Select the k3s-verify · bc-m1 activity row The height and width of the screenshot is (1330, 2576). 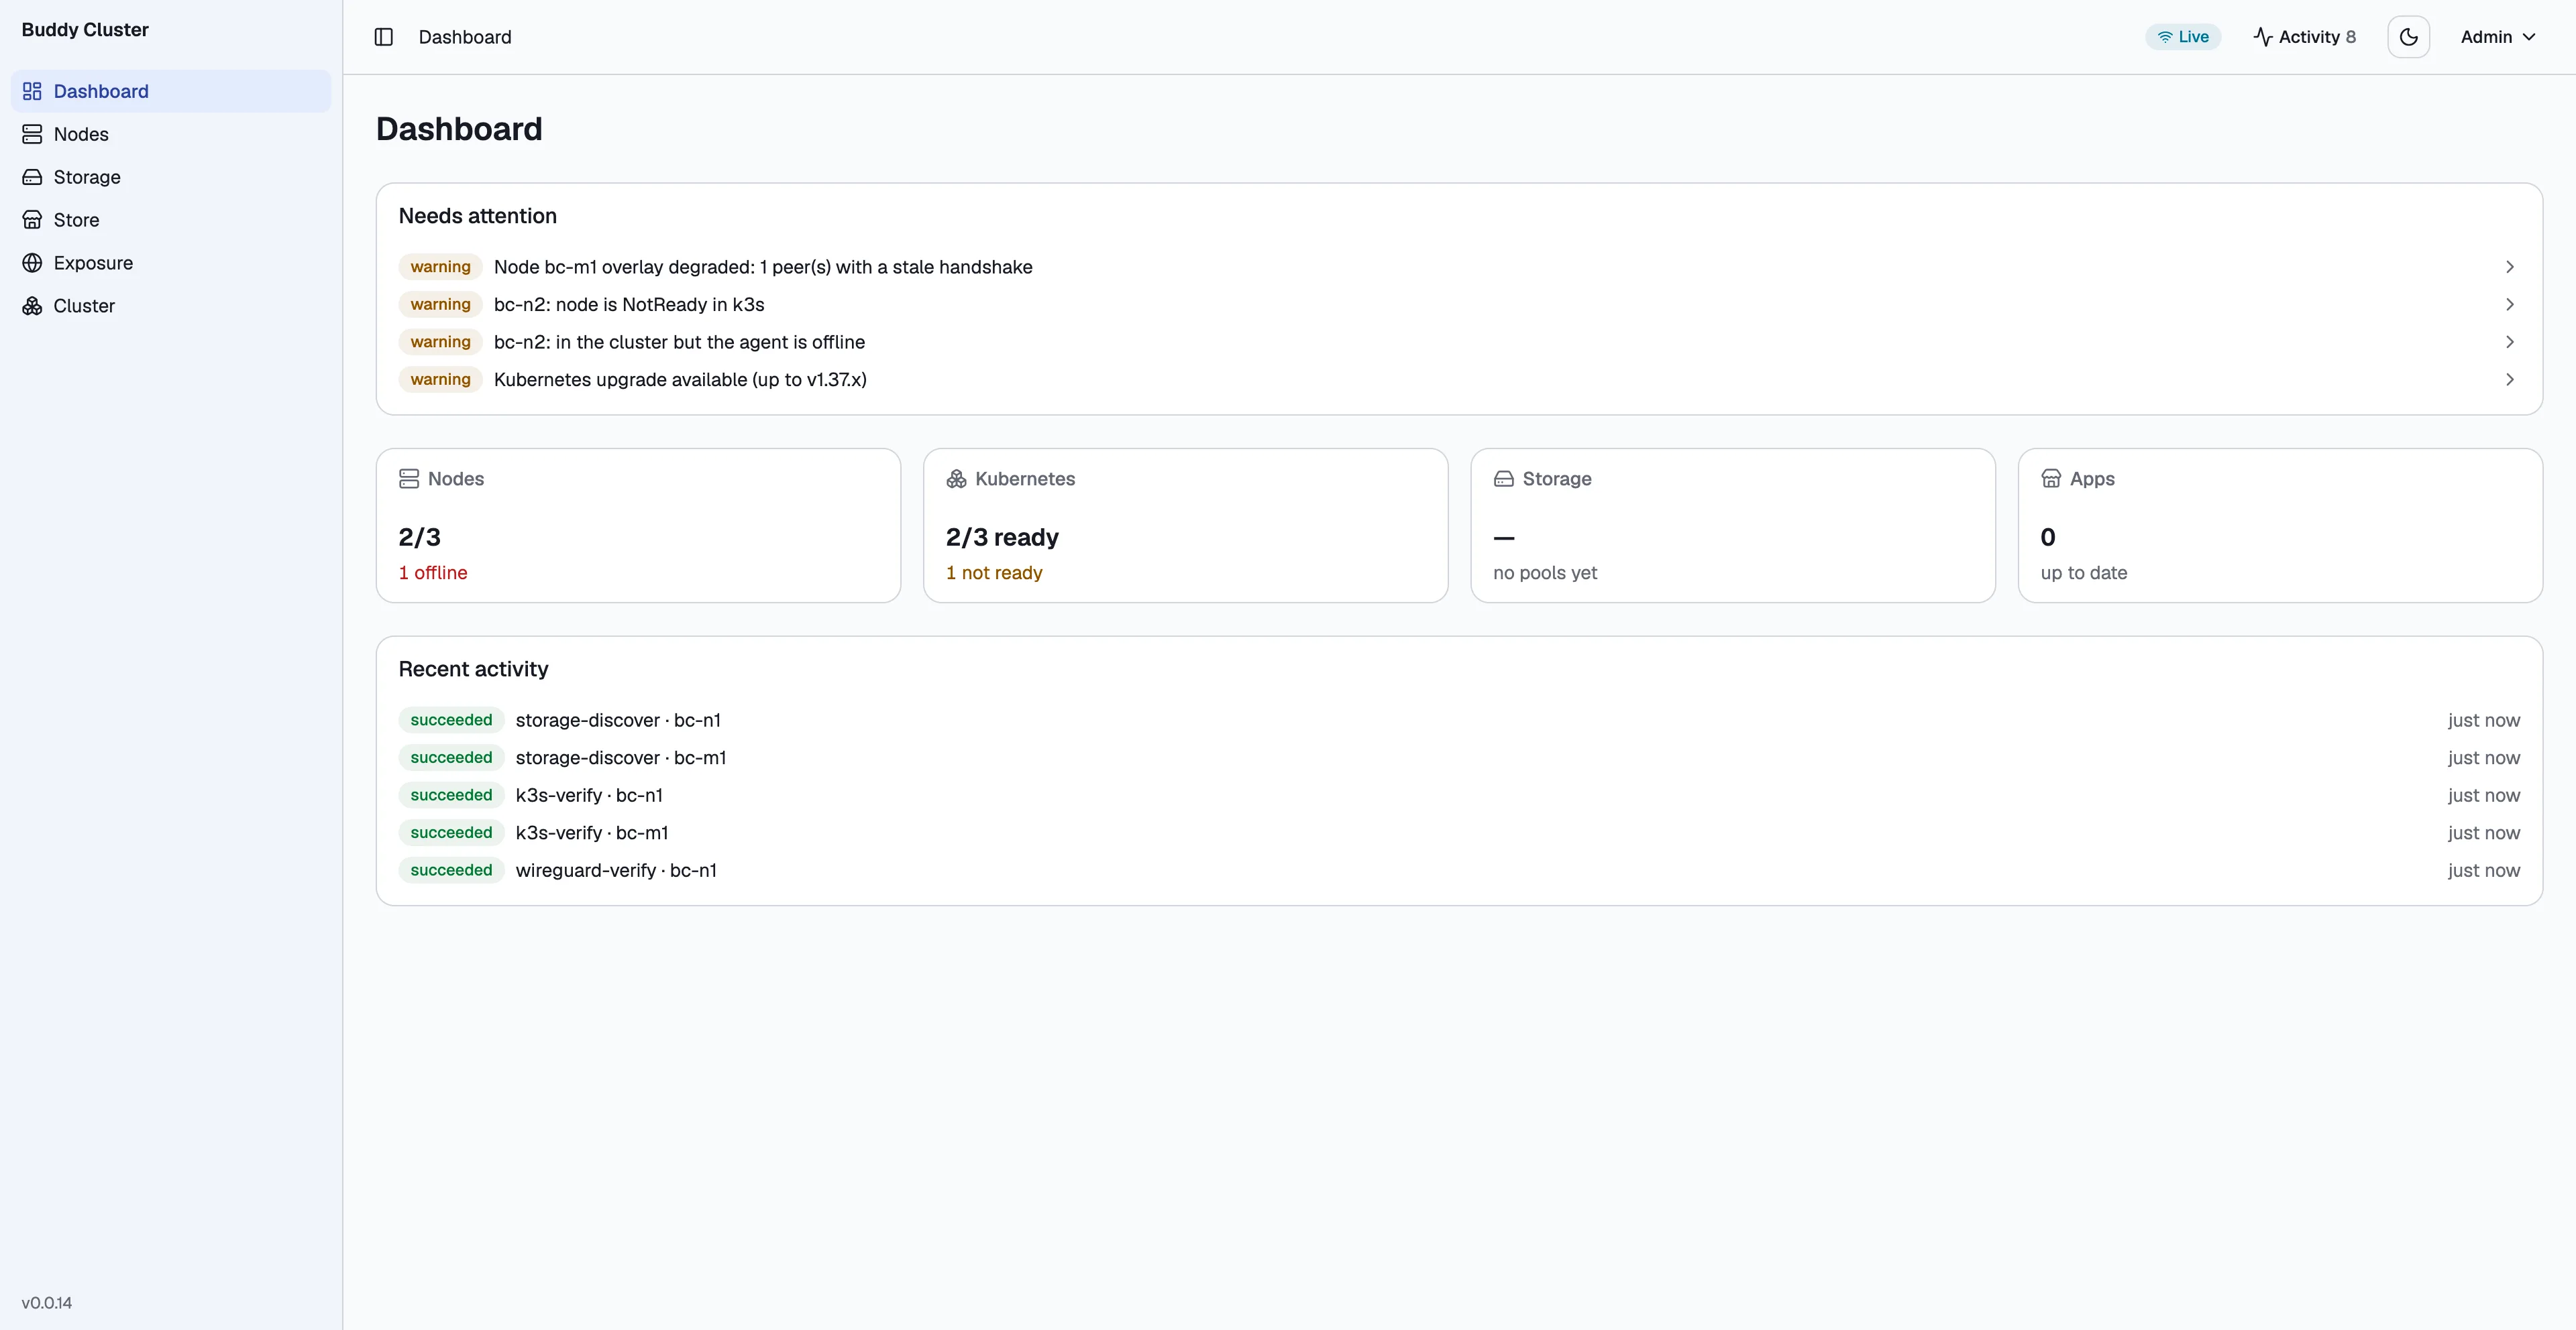pyautogui.click(x=1459, y=833)
